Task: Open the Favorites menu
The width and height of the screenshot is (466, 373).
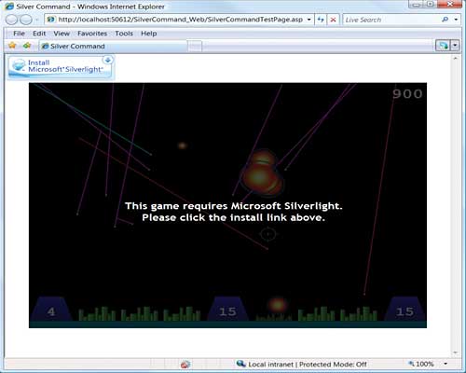Action: coord(92,34)
